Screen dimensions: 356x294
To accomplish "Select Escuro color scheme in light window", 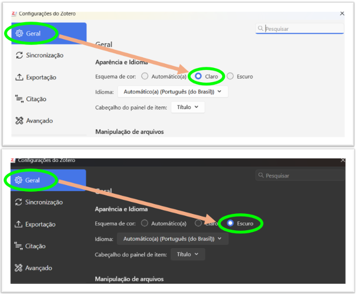I will point(230,76).
